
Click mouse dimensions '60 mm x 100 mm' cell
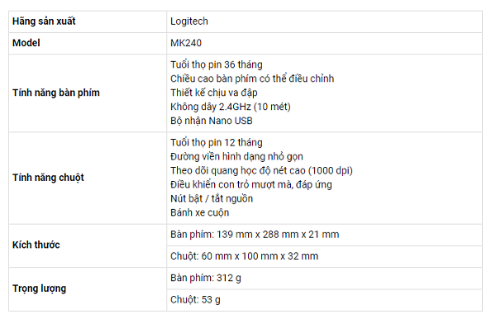tap(324, 256)
